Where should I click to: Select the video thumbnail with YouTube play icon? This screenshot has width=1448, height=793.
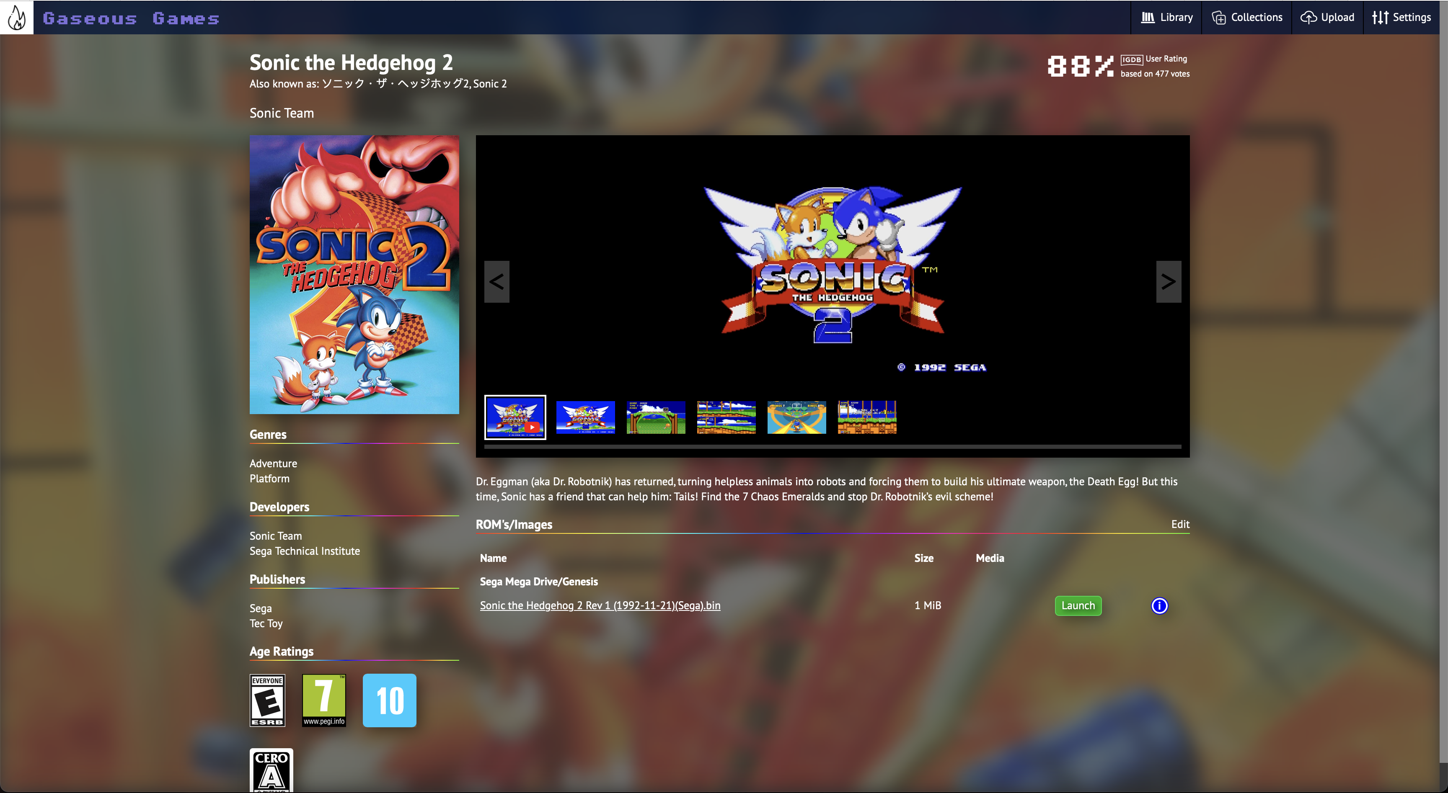[515, 417]
